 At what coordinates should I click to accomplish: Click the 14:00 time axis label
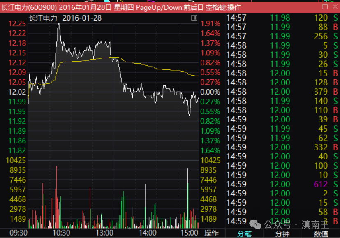click(x=147, y=233)
